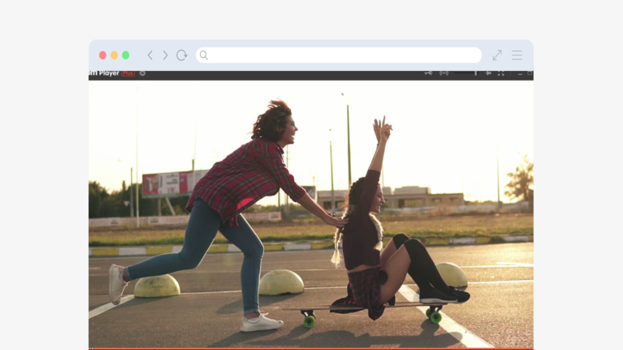Click the slider in the player title bar
This screenshot has width=623, height=350.
point(465,73)
